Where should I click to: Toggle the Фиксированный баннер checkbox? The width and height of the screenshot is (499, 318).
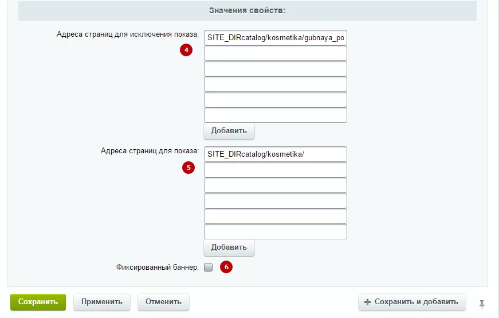209,267
